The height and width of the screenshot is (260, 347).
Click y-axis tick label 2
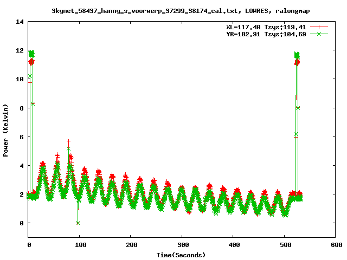pos(22,194)
